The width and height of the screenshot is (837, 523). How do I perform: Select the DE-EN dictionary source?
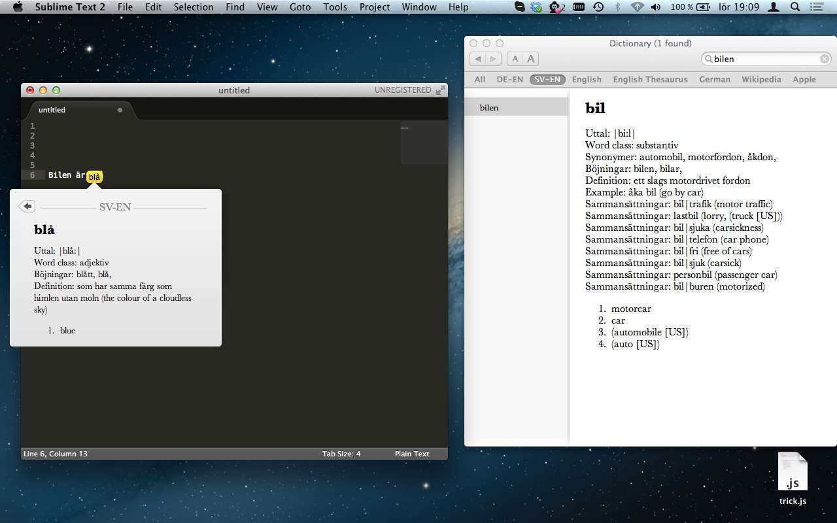point(510,79)
